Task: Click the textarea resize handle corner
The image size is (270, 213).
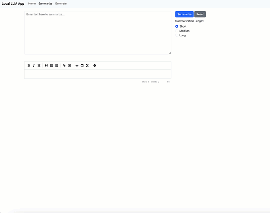Action: point(170,53)
